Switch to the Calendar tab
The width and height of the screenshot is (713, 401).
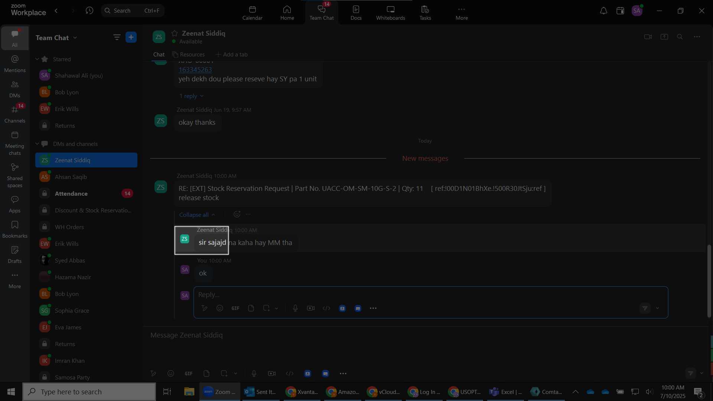pos(253,13)
